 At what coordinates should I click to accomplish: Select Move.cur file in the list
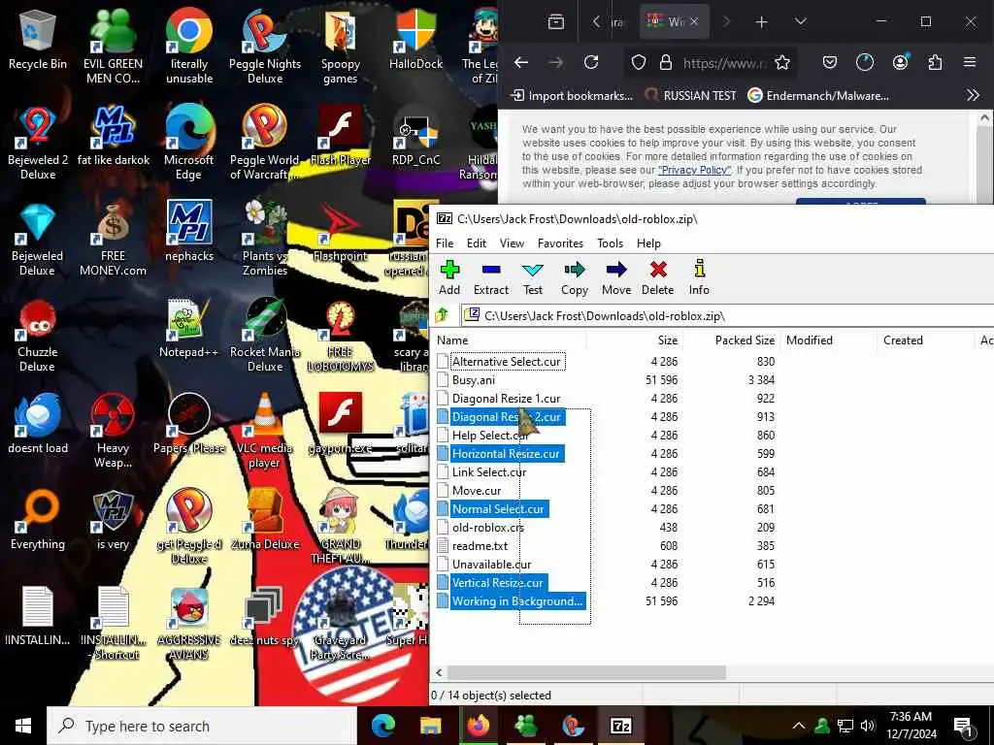pos(476,490)
